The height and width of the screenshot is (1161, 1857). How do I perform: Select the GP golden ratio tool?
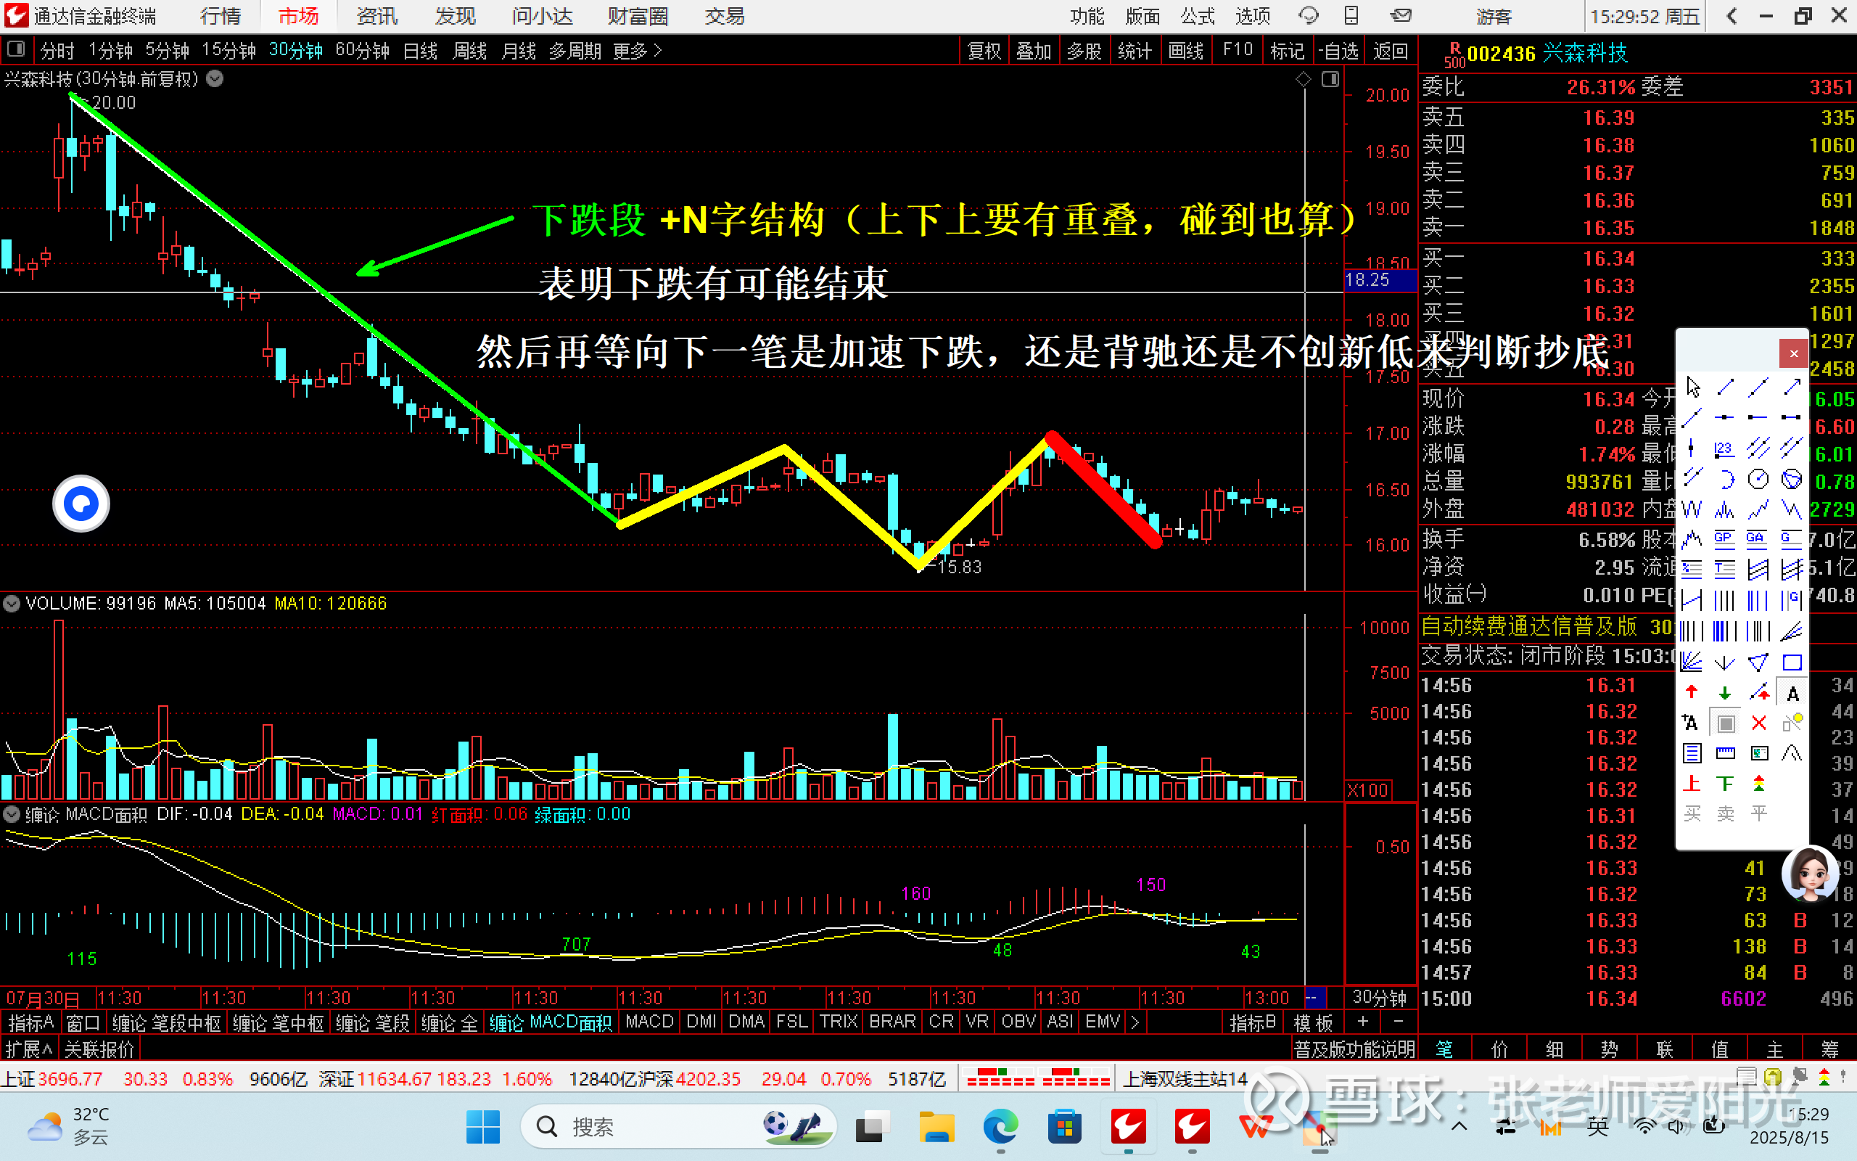click(1724, 539)
